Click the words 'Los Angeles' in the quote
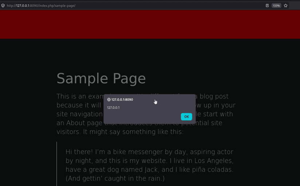Screen dimensions: 300x186 tap(214, 161)
